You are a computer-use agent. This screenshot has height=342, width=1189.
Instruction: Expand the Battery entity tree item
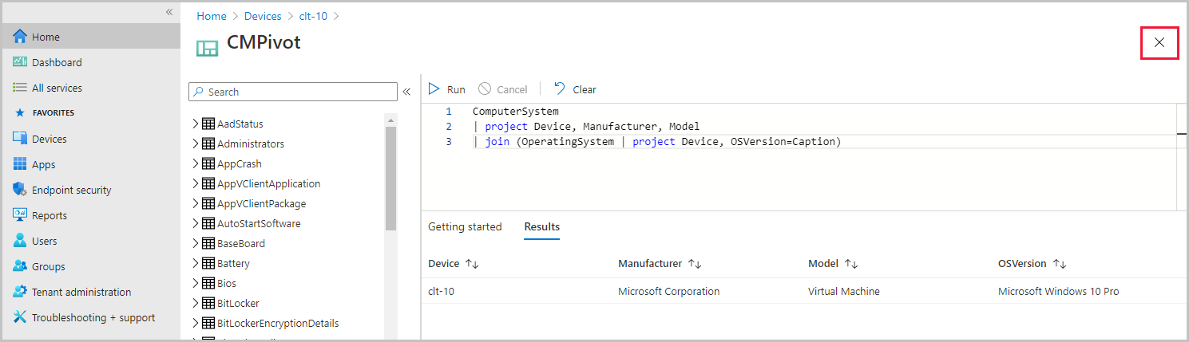(x=195, y=263)
